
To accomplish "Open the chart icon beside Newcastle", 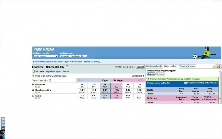I will pyautogui.click(x=33, y=84).
